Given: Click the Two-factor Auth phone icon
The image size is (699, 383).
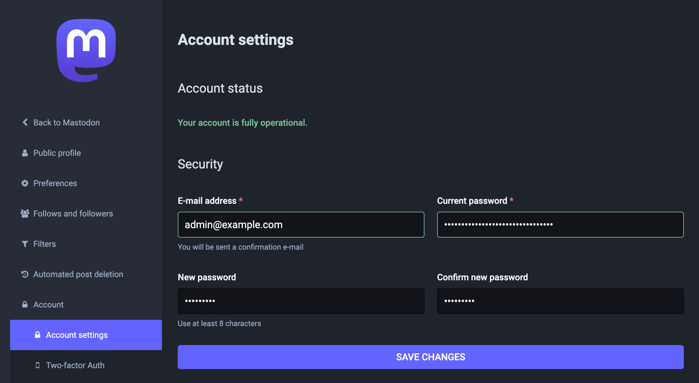Looking at the screenshot, I should coord(37,365).
